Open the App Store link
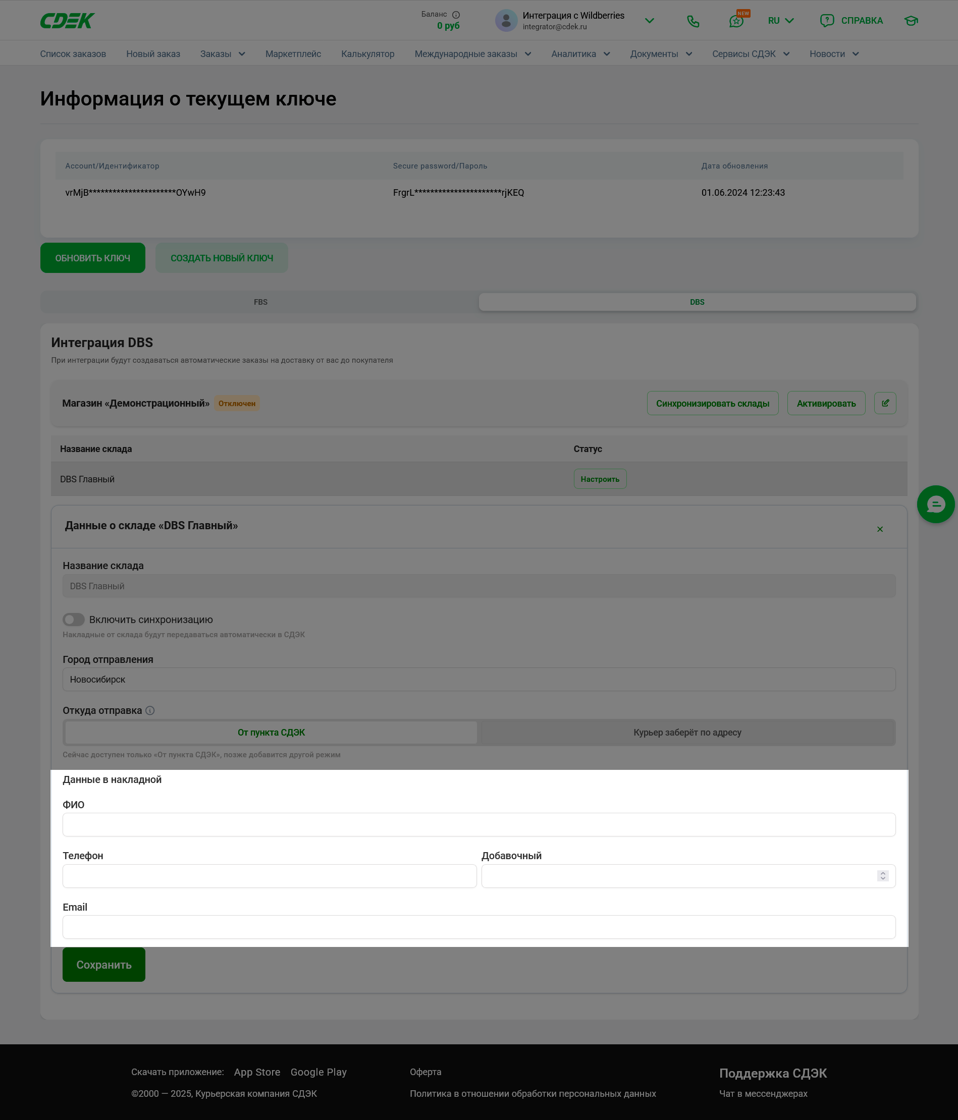958x1120 pixels. point(257,1072)
